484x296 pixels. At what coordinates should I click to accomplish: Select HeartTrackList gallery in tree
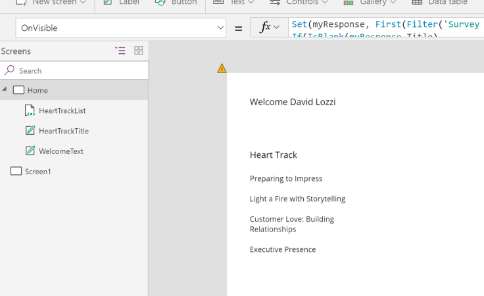(x=62, y=111)
